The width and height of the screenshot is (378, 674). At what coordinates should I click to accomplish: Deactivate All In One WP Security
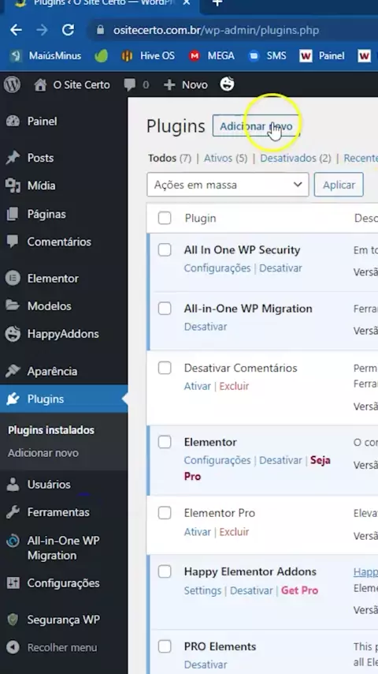(280, 268)
